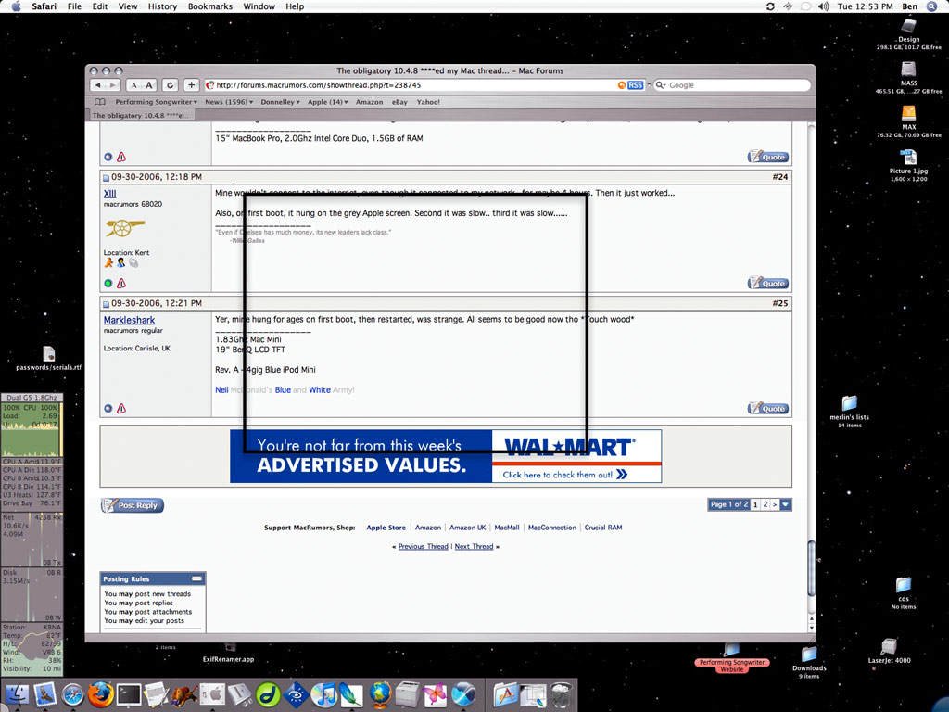Select the MAX drive icon on desktop
Screen dimensions: 949x712
pos(908,113)
